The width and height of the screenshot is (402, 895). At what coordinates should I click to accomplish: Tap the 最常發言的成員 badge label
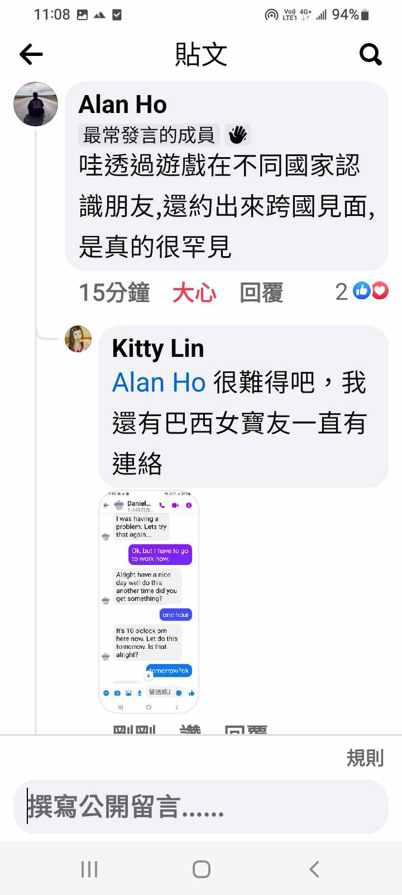click(149, 135)
